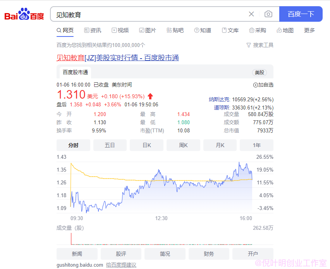Open the 新闻 button
Screen dimensions: 330x269
(77, 254)
